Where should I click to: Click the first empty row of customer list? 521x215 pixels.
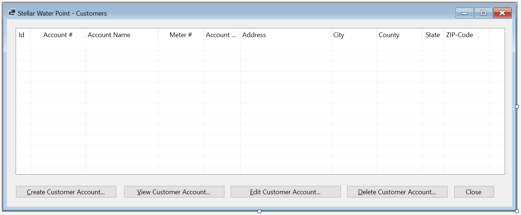click(260, 45)
